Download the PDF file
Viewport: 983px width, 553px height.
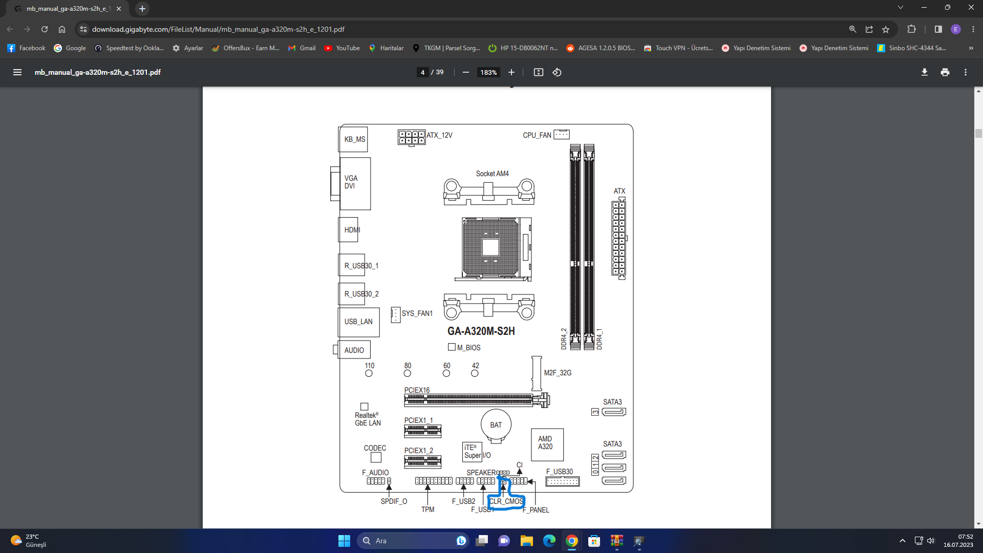(x=925, y=72)
